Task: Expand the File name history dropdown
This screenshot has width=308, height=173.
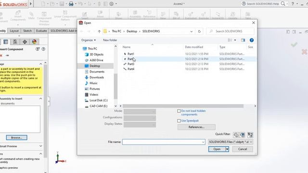Action: click(x=203, y=142)
